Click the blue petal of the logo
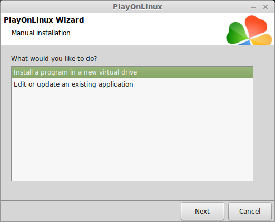This screenshot has width=275, height=222. pyautogui.click(x=244, y=43)
